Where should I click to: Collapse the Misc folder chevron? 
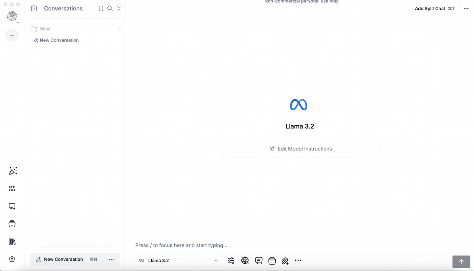(119, 29)
